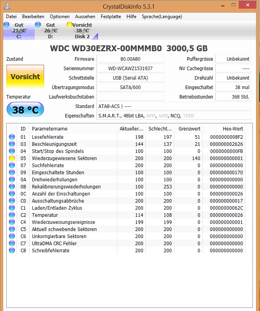Select drive D: tab showing Gut 26 °C

[51, 30]
